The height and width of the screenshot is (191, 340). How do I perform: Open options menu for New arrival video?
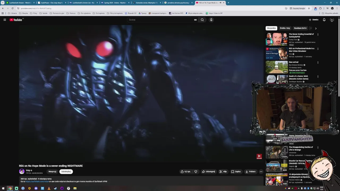318,63
